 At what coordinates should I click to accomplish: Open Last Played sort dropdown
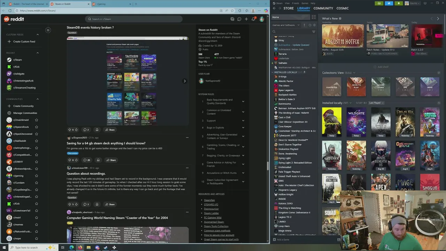[x=376, y=103]
